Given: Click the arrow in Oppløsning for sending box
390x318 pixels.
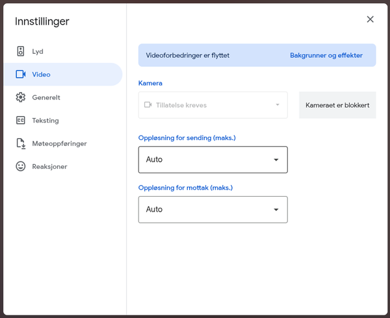Looking at the screenshot, I should (x=276, y=160).
